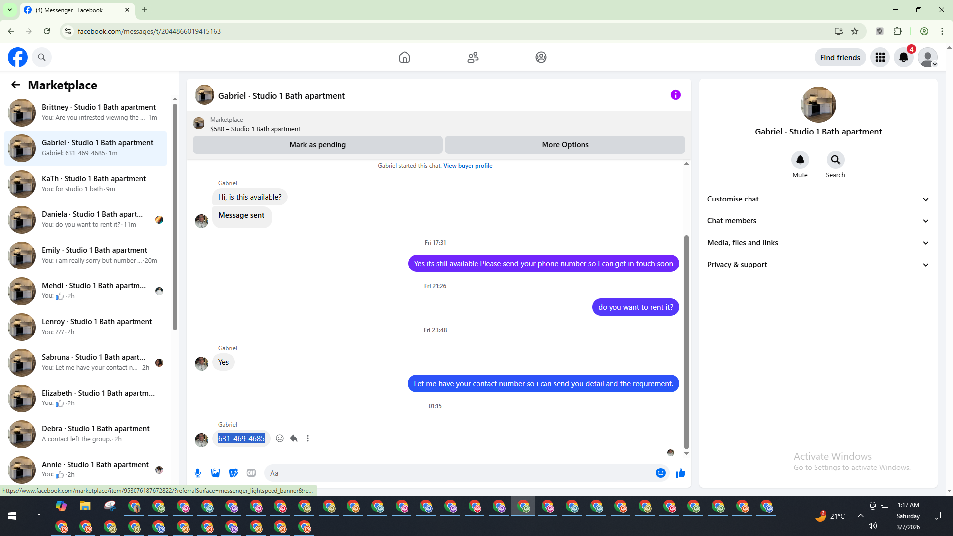Reply to the 631-469-4685 message
Image resolution: width=953 pixels, height=536 pixels.
tap(294, 438)
